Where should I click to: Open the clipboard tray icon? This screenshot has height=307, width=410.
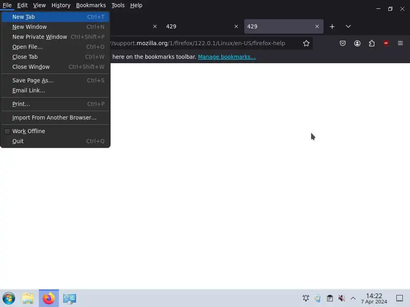(x=330, y=298)
